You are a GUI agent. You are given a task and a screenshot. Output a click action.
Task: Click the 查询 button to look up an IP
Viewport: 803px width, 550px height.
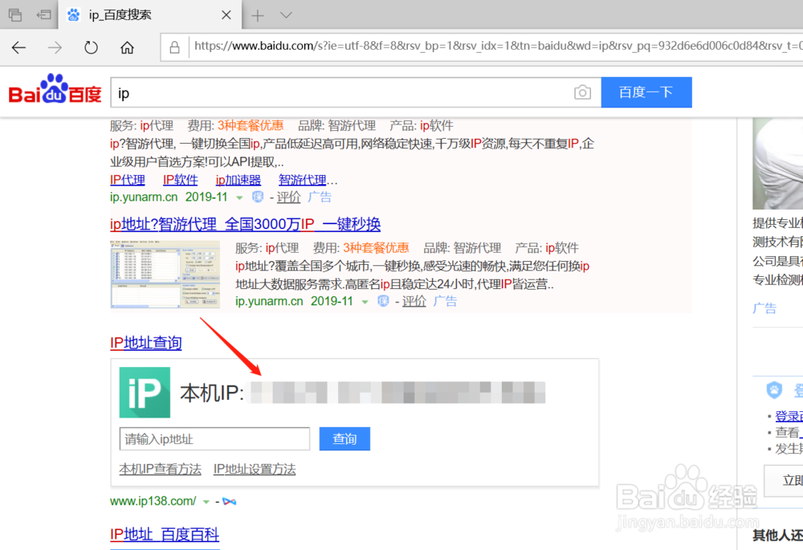[344, 438]
